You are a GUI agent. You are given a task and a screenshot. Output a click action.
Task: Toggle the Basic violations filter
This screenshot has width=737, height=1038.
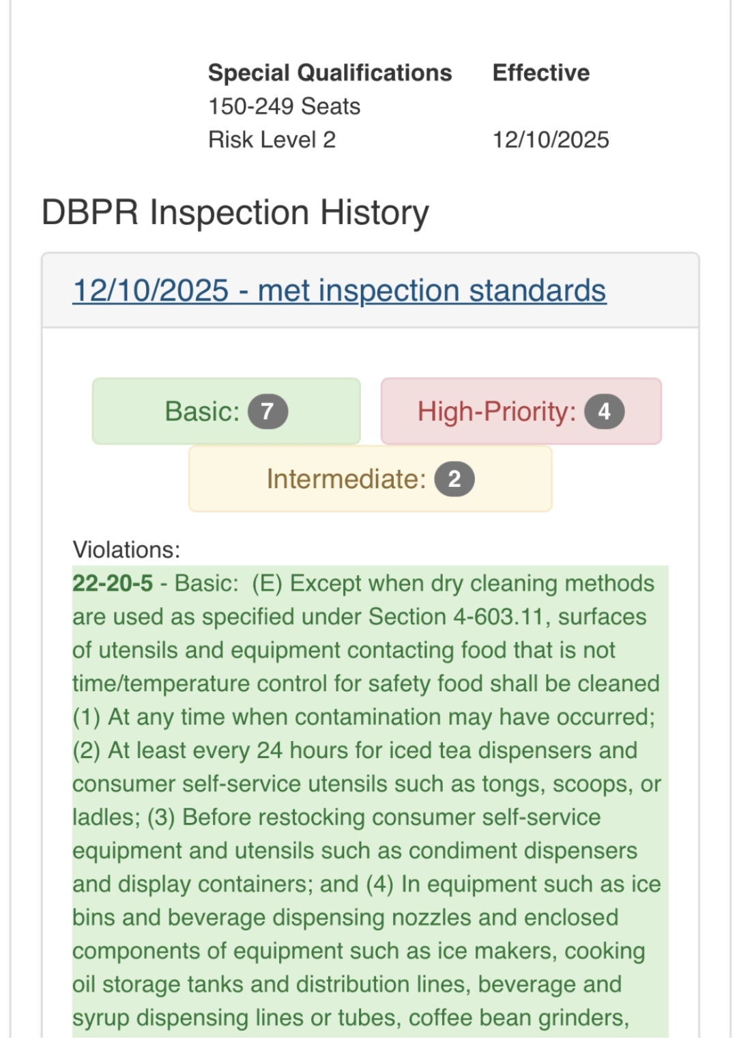coord(225,410)
